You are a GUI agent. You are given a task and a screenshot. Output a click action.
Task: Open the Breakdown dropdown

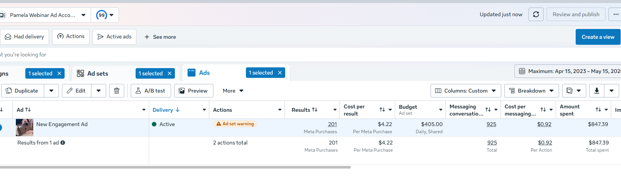tap(531, 91)
